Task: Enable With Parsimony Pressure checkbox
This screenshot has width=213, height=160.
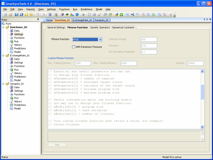Action: tap(74, 47)
